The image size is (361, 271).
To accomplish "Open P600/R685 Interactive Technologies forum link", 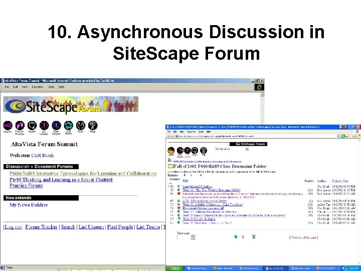I will click(83, 174).
